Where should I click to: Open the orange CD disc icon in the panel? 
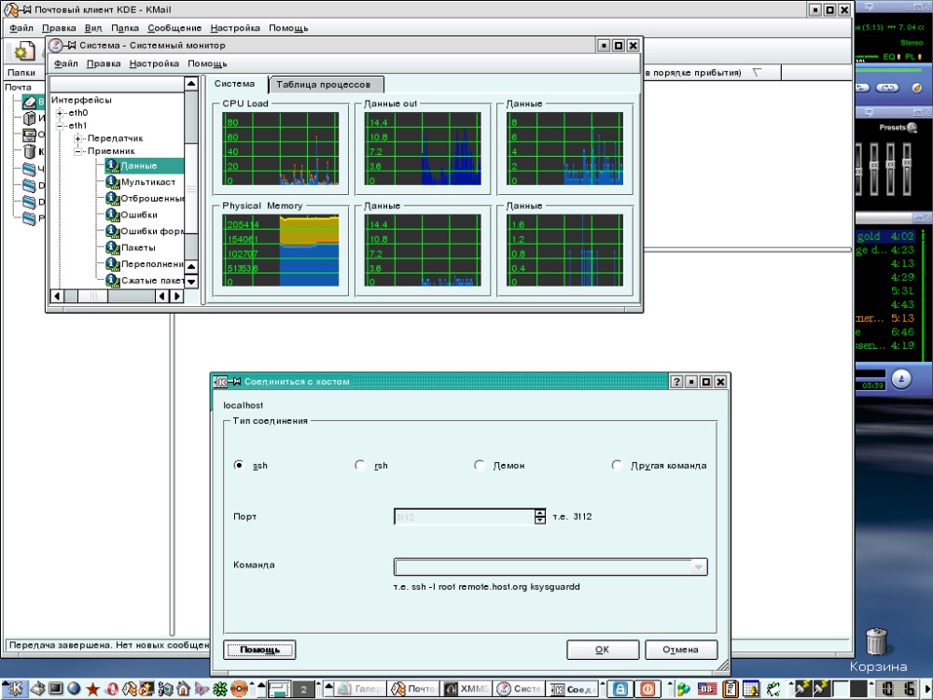tap(239, 690)
